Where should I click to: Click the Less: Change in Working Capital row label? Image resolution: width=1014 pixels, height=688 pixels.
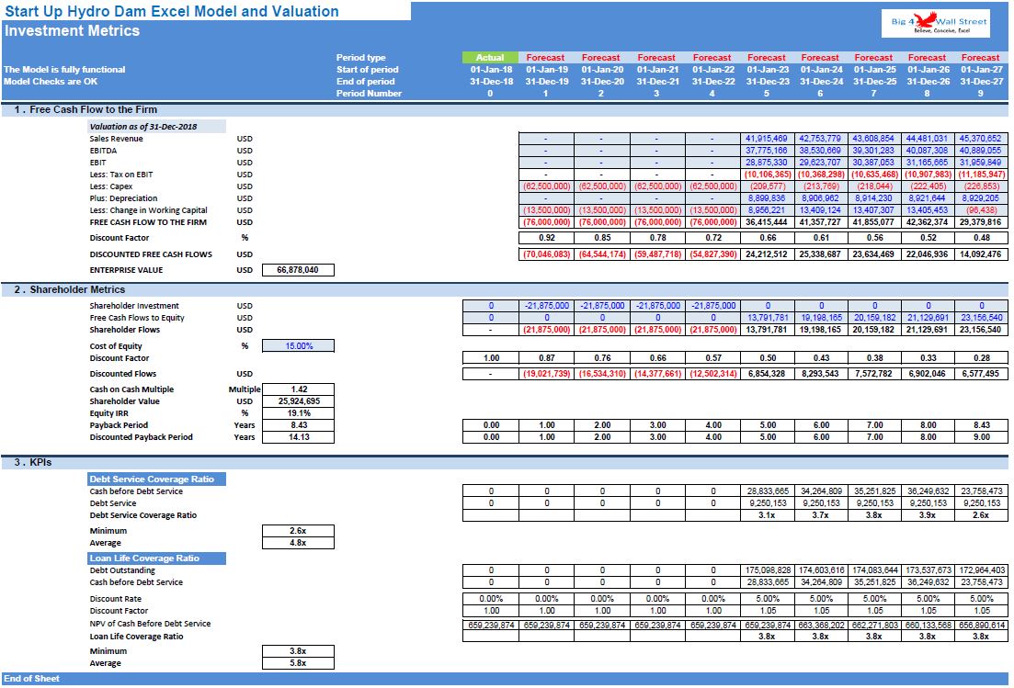pyautogui.click(x=148, y=210)
